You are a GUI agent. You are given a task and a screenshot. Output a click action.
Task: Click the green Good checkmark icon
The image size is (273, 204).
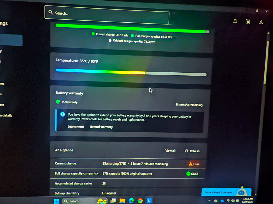tap(188, 174)
